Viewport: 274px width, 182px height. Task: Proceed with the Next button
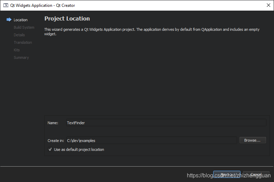point(227,174)
